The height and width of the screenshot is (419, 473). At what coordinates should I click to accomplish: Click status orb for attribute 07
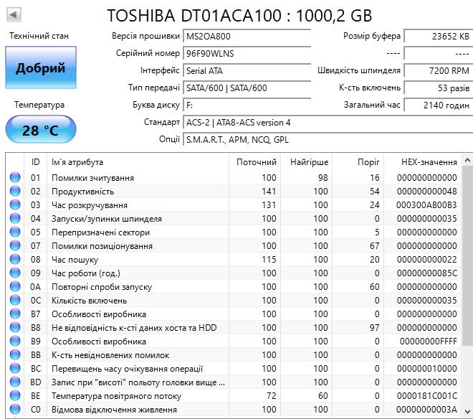click(15, 245)
